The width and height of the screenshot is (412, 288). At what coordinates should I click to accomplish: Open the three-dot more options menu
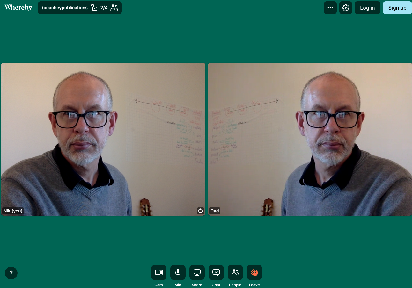(x=330, y=8)
